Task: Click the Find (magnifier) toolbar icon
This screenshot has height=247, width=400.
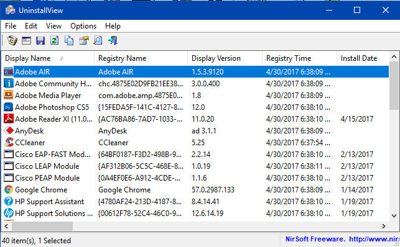Action: pyautogui.click(x=98, y=40)
